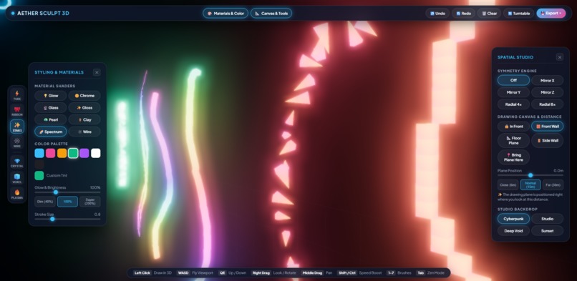The image size is (577, 281).
Task: Adjust the Glow & Brightness slider
Action: click(x=67, y=192)
